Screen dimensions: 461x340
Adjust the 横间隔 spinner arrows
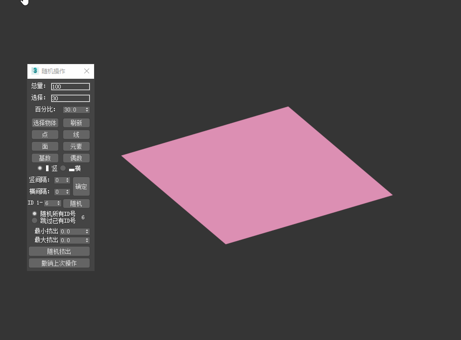pos(67,192)
